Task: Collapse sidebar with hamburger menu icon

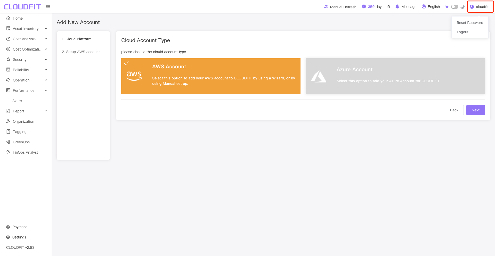Action: coord(48,7)
